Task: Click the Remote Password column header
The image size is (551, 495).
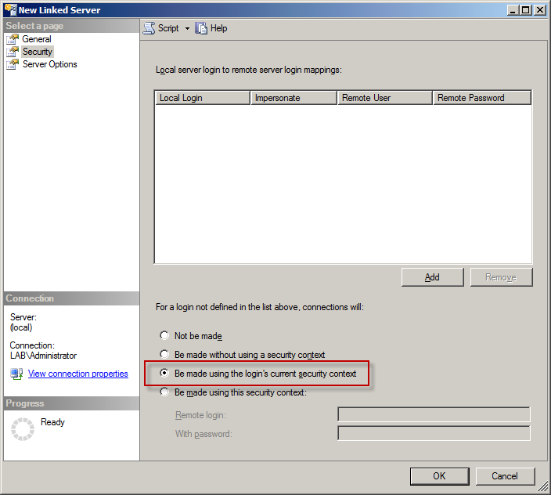Action: pyautogui.click(x=482, y=98)
